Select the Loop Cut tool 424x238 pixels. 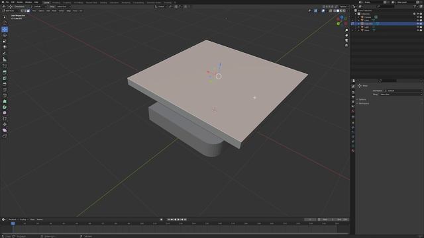(5, 90)
